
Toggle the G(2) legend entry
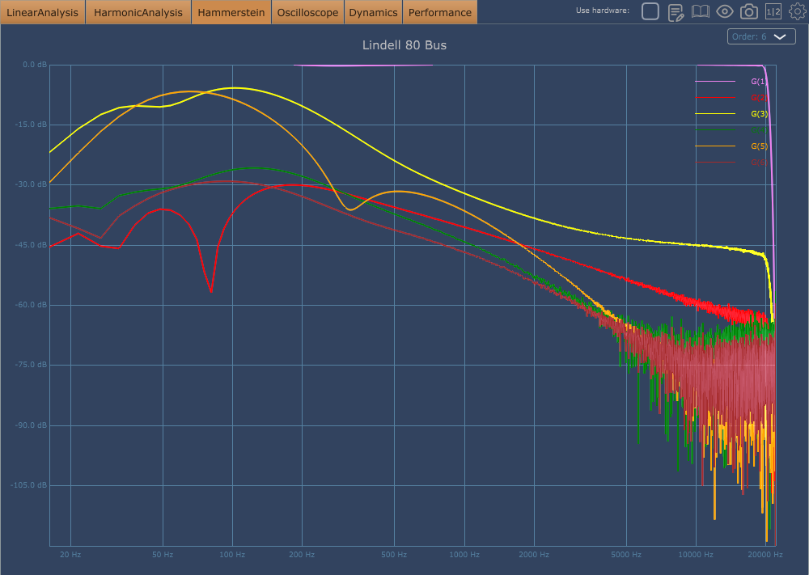pyautogui.click(x=759, y=98)
